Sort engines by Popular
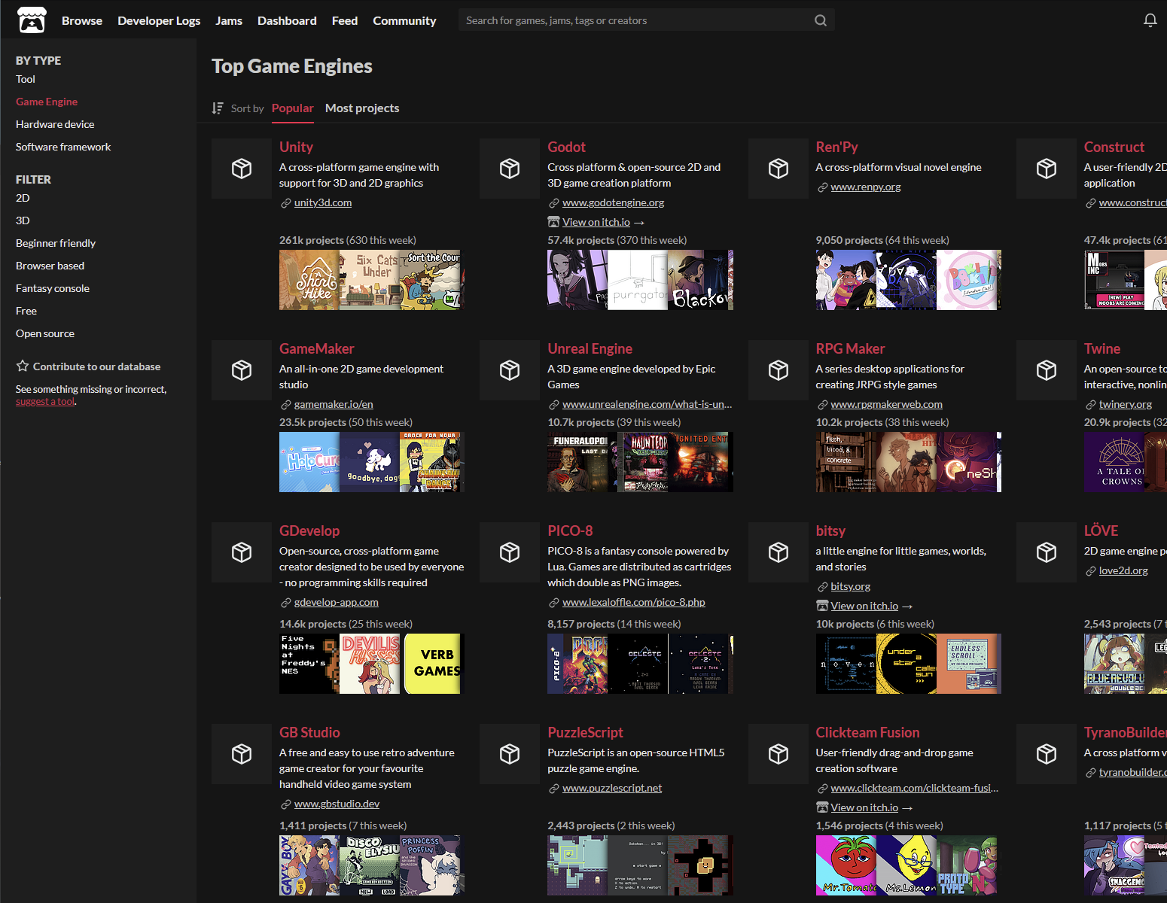This screenshot has width=1167, height=903. (x=293, y=108)
